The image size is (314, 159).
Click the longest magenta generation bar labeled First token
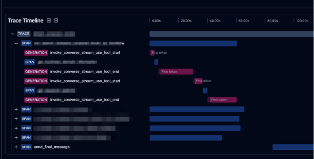(x=176, y=72)
